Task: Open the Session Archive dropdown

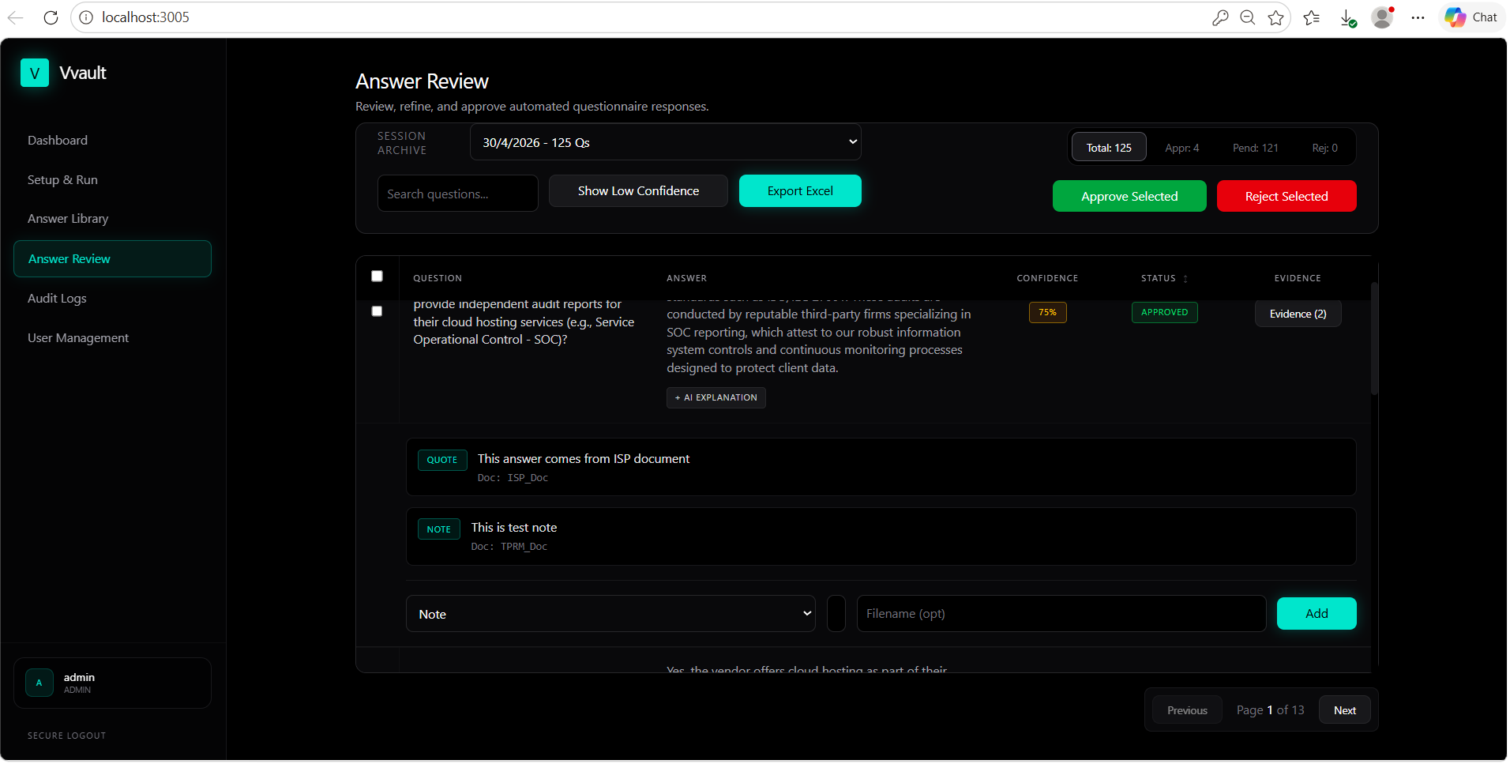Action: coord(665,142)
